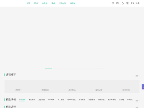144x108 pixels.
Task: Select the 热门图书 tab
Action: point(32,100)
